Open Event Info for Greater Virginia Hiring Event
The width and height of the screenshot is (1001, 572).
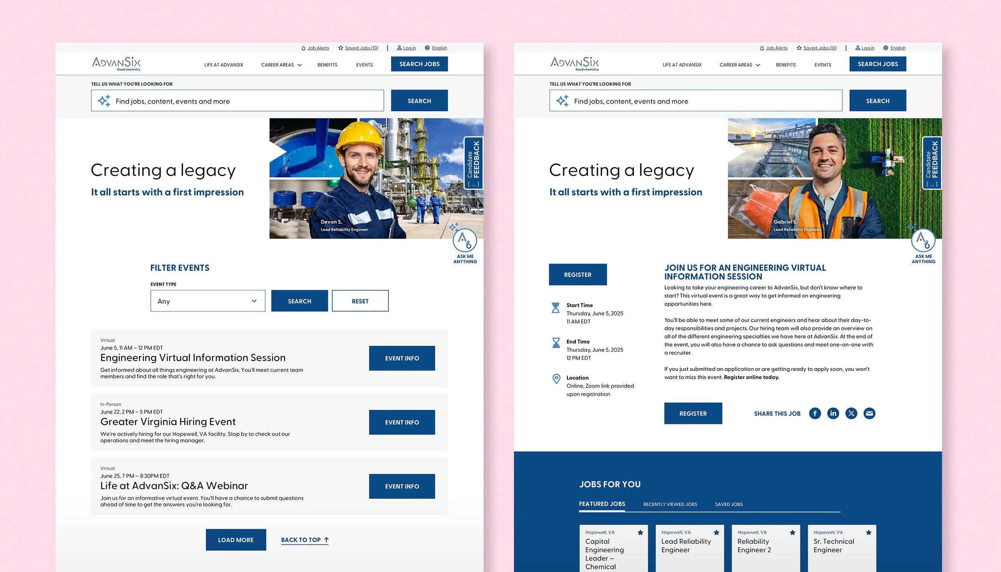[x=402, y=422]
